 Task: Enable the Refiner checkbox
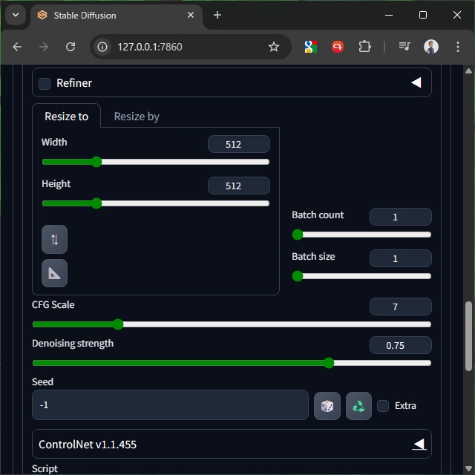pos(45,83)
